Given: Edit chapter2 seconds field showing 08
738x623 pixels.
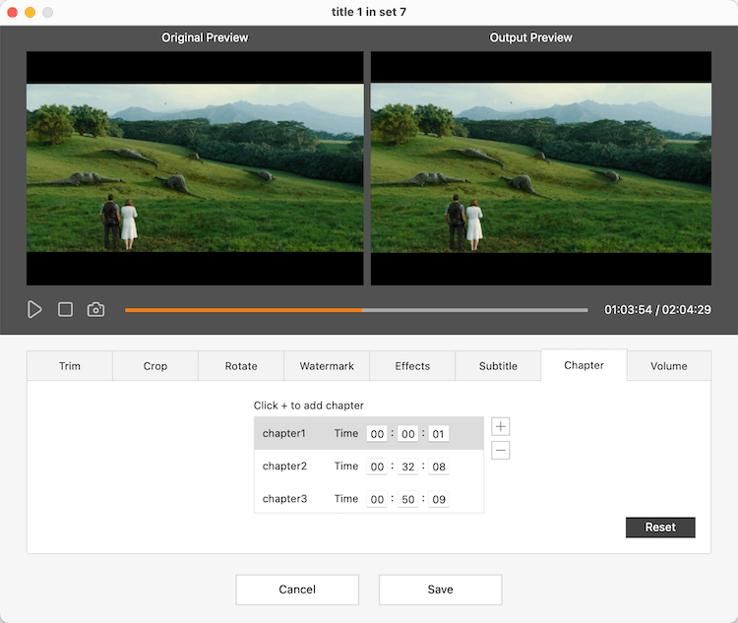Looking at the screenshot, I should 439,467.
